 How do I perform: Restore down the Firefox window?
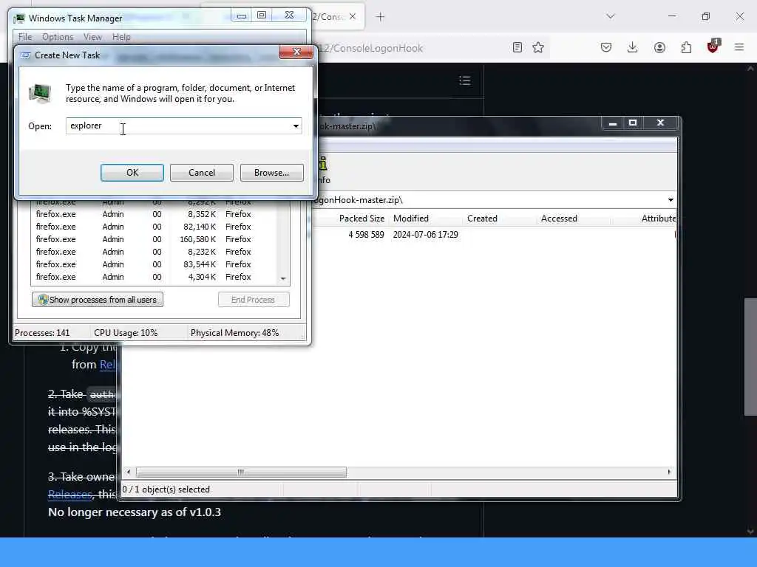[706, 16]
